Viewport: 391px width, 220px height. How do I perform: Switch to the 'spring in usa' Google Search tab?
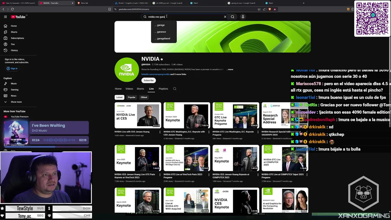coord(243,3)
